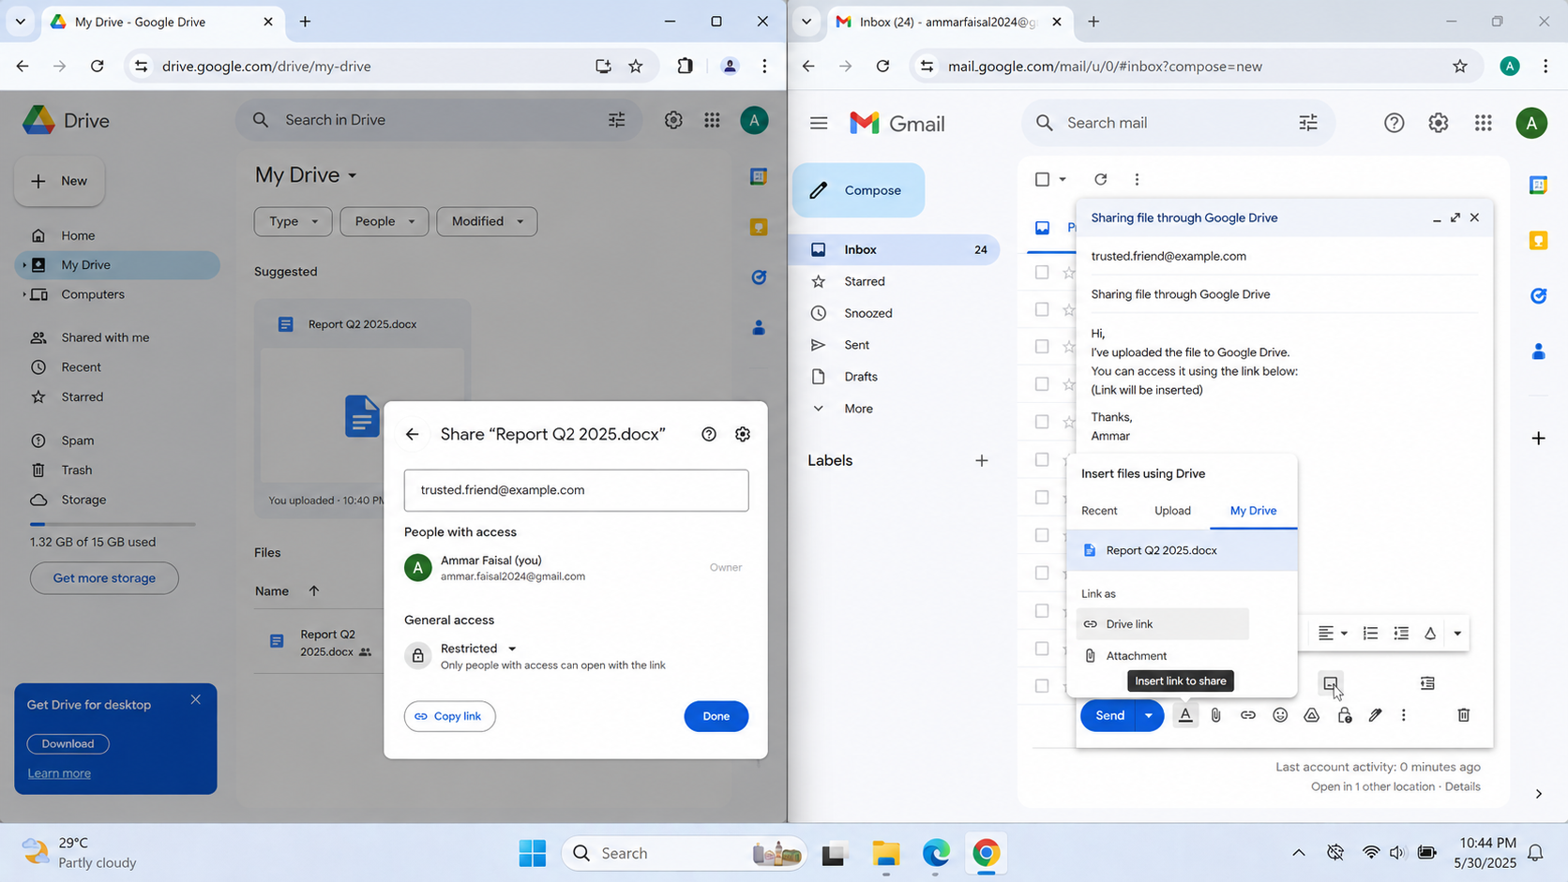1568x882 pixels.
Task: Refresh the Gmail inbox list
Action: tap(1101, 179)
